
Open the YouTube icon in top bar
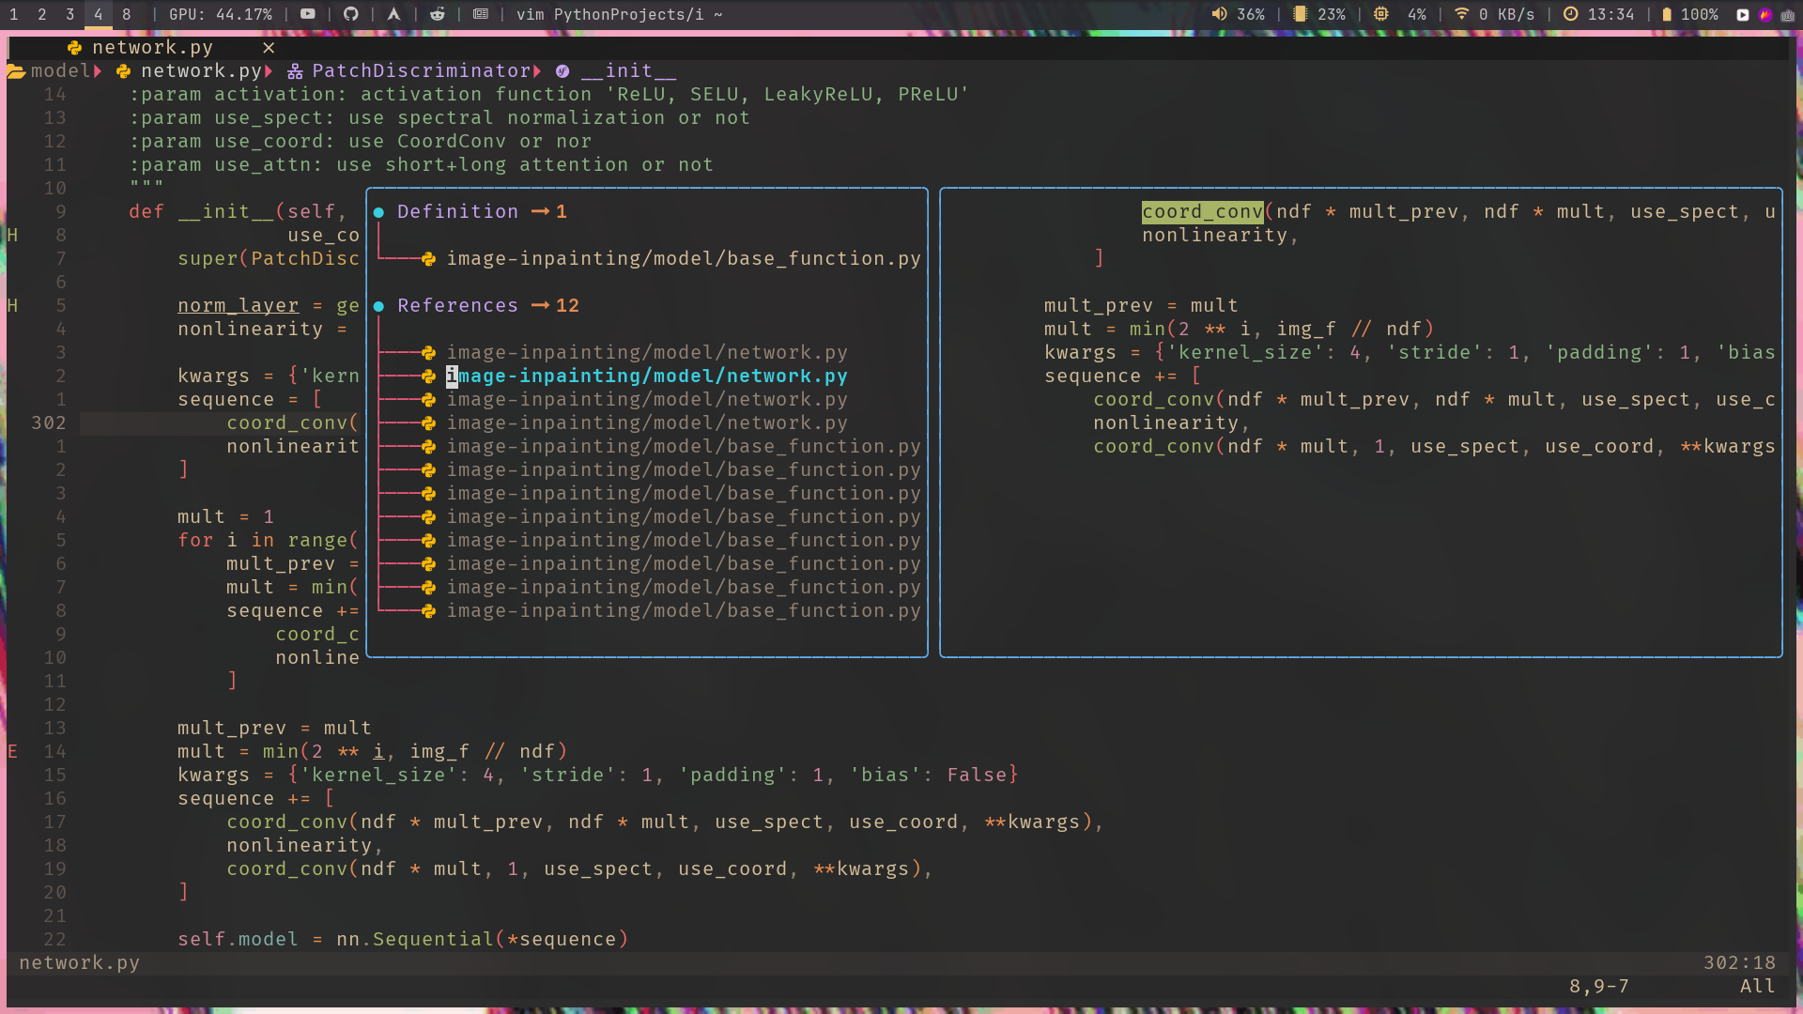point(307,14)
